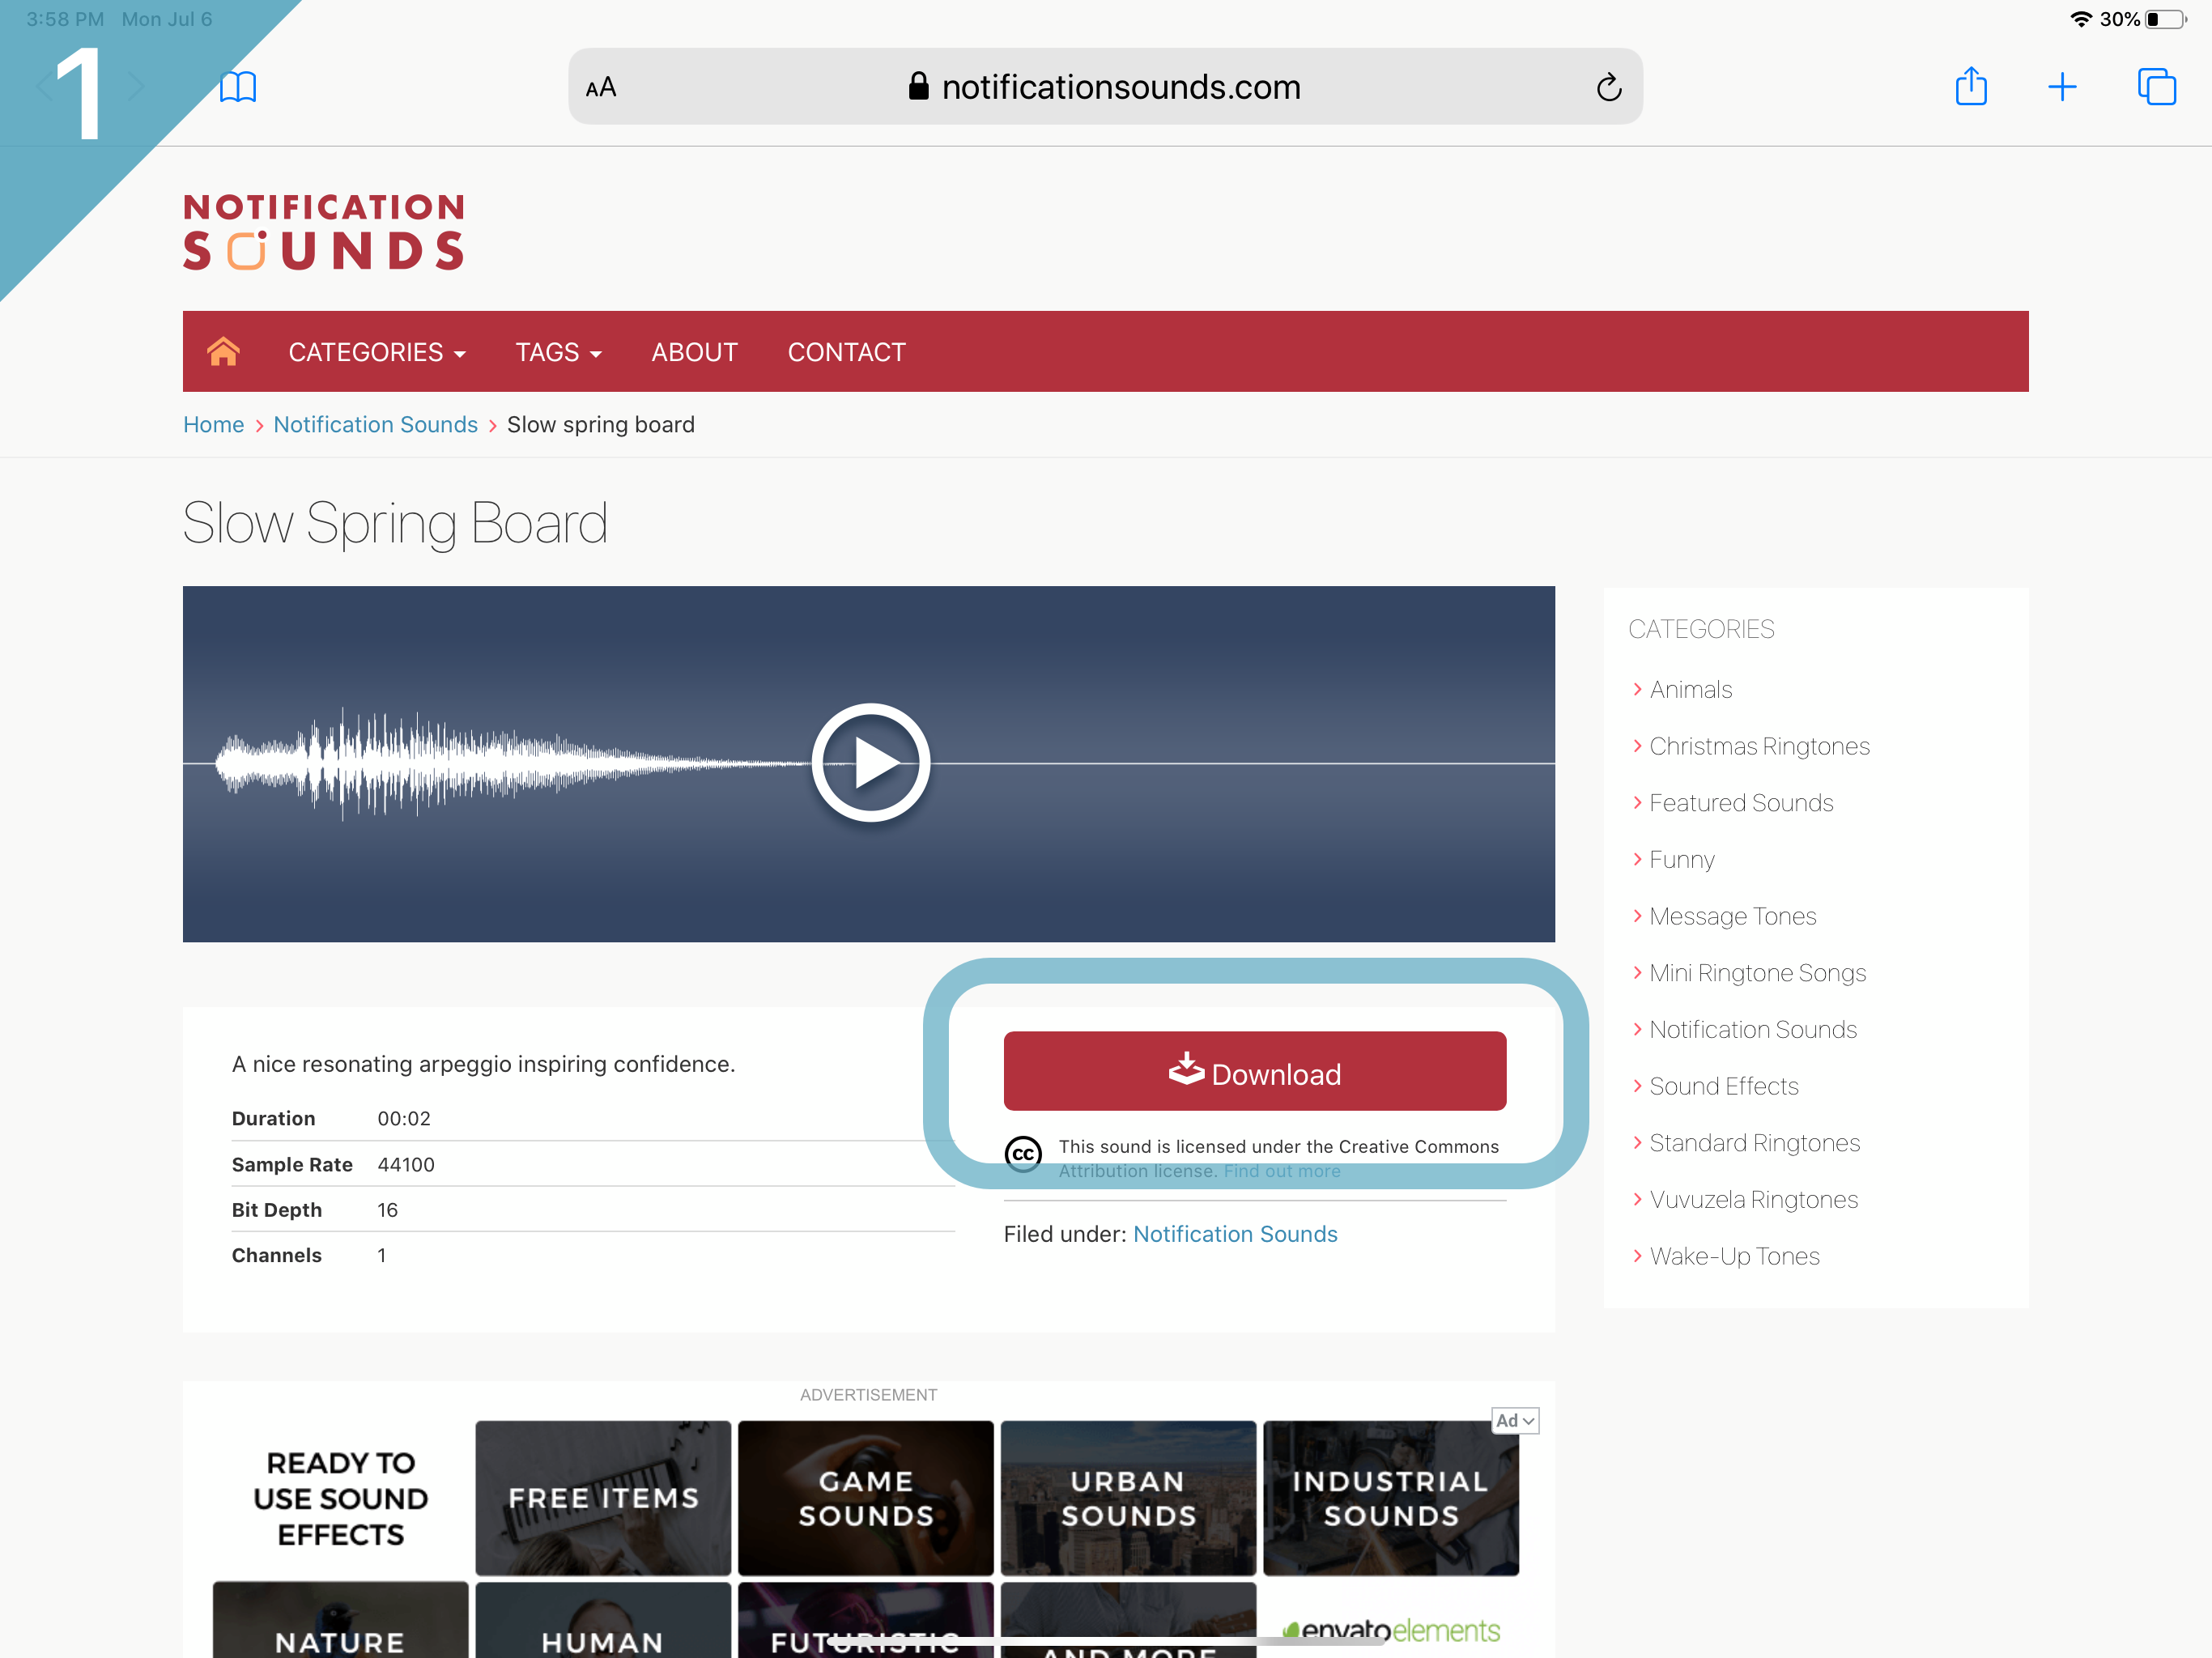
Task: Tap the AA reader text-size icon
Action: tap(601, 88)
